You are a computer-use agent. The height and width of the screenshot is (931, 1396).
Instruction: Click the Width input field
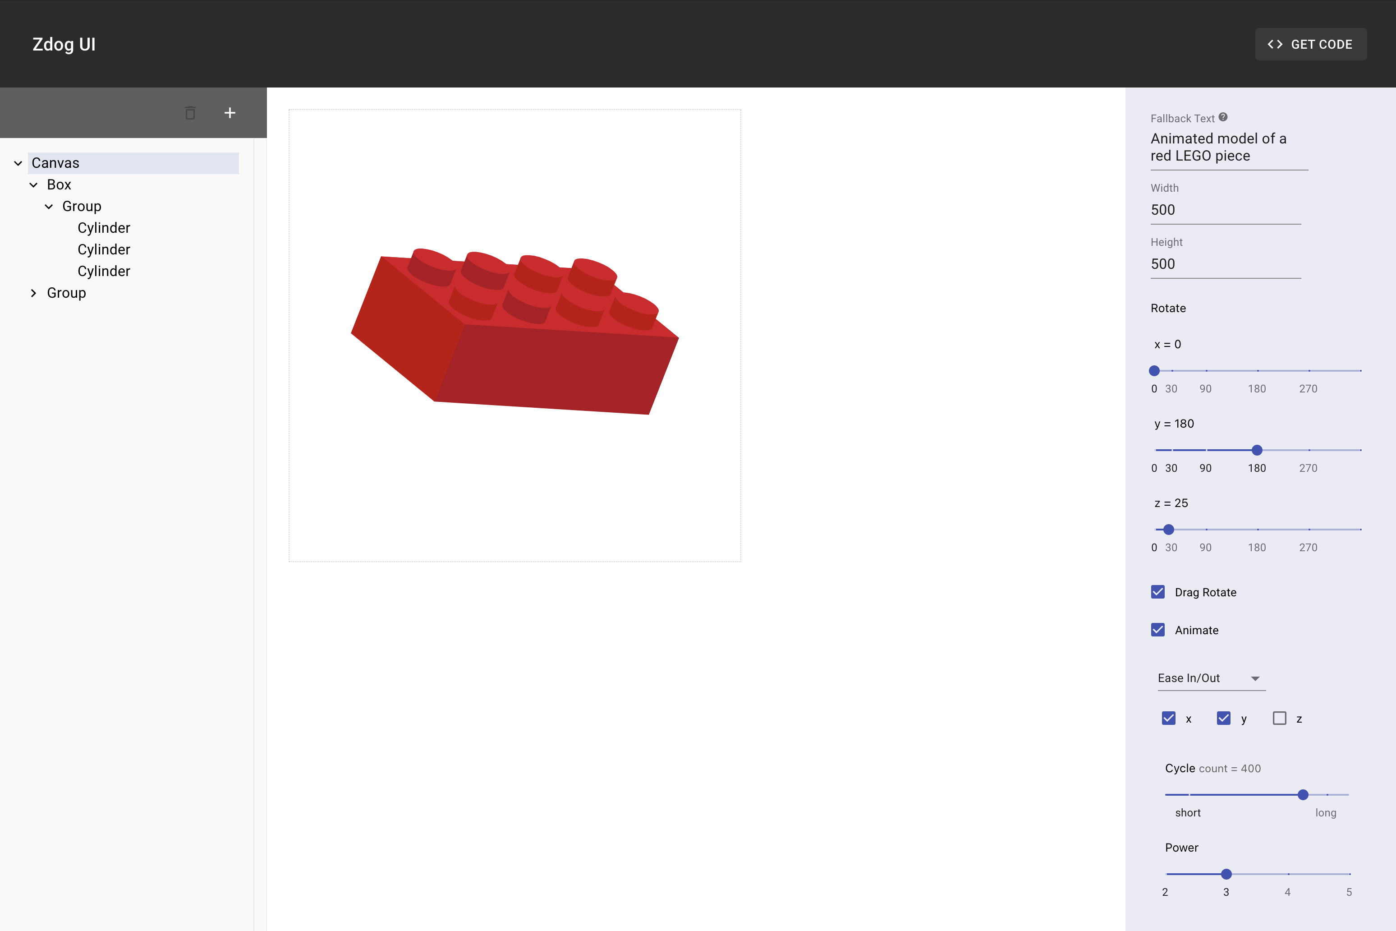(1225, 210)
